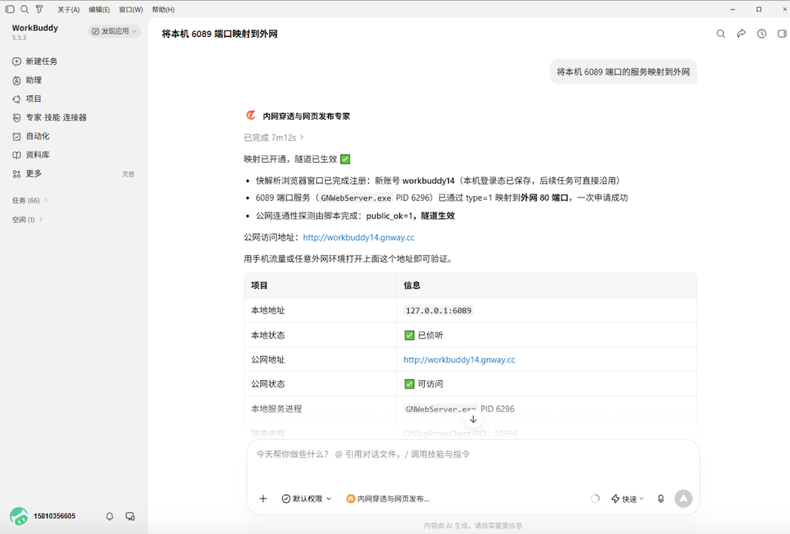Click the filter funnel icon in title bar
Viewport: 790px width, 534px height.
click(x=39, y=9)
